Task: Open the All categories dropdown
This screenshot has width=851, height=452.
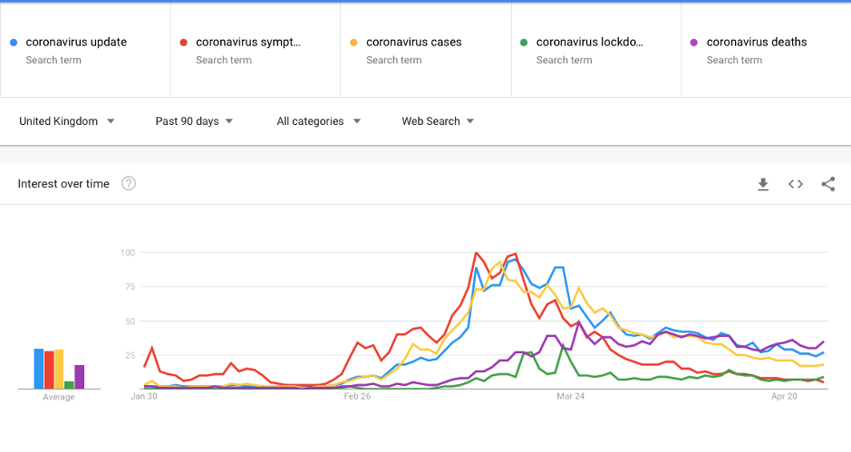Action: tap(319, 121)
